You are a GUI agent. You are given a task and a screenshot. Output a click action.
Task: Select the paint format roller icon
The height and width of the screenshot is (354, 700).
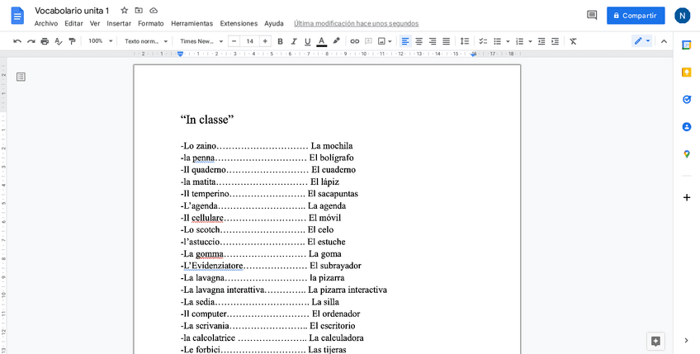(x=72, y=41)
